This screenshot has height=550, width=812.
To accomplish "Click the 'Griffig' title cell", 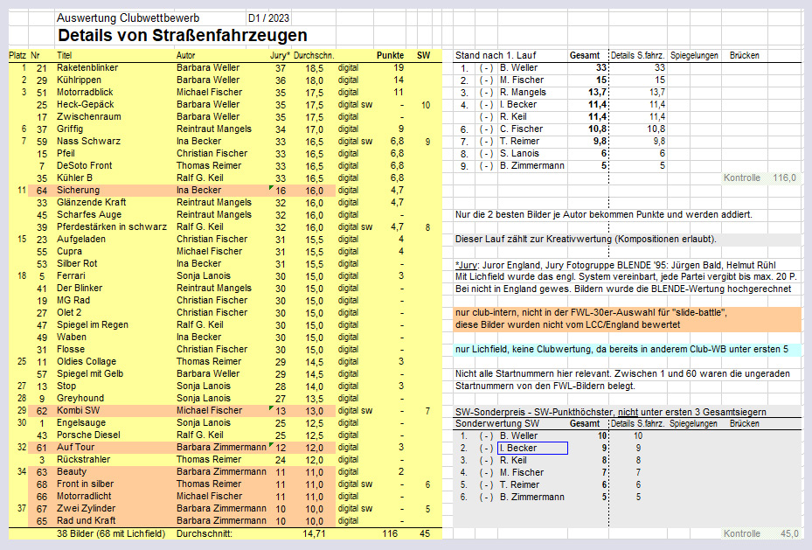I will (x=70, y=129).
